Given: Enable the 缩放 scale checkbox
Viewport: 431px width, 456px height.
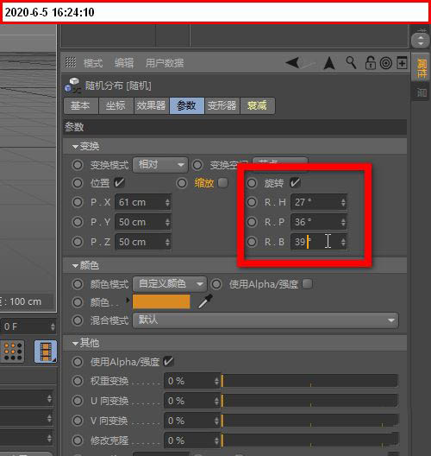Looking at the screenshot, I should pos(223,183).
